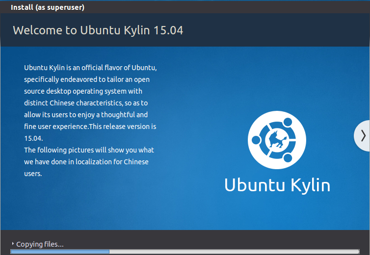The image size is (370, 255).
Task: Click the "Welcome to Ubuntu Kylin 15.04" heading
Action: click(x=98, y=30)
